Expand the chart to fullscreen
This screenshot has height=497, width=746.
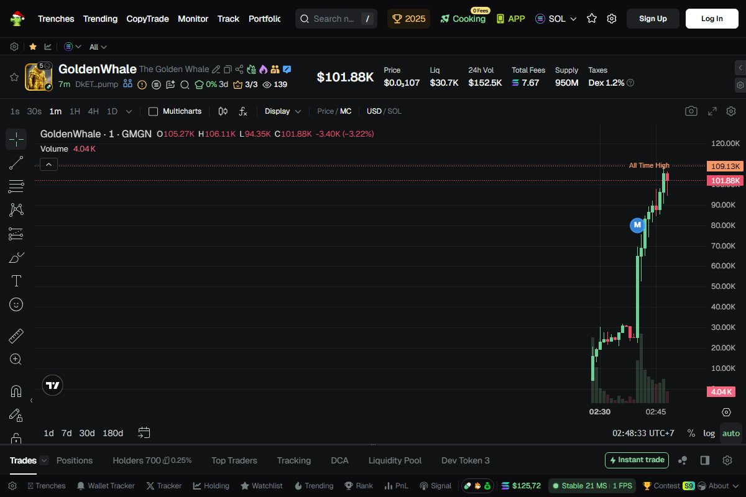click(712, 111)
